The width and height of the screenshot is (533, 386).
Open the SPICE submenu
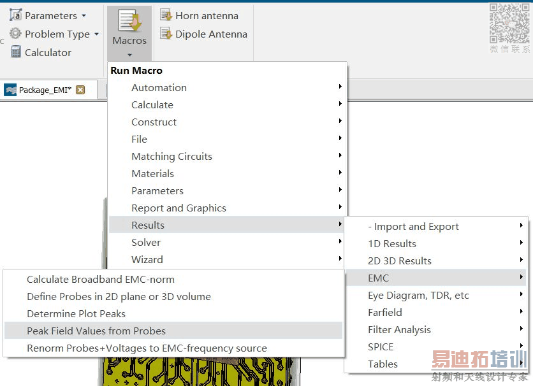(436, 347)
